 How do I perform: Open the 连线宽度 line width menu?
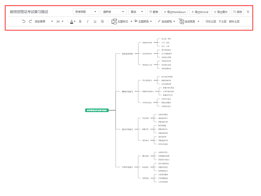[189, 22]
